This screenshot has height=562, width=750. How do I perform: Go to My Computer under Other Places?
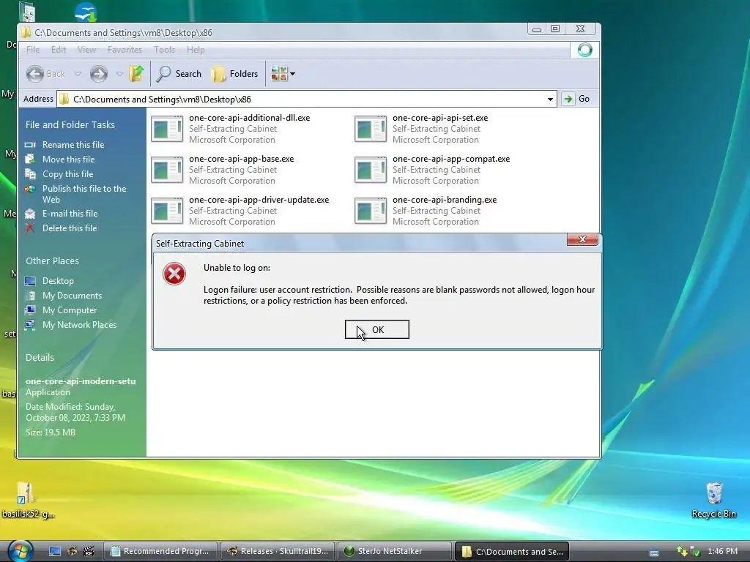[70, 310]
